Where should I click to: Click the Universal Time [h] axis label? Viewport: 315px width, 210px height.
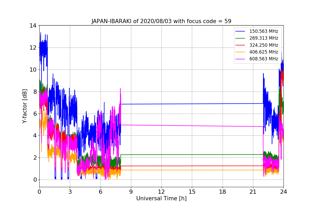[161, 199]
